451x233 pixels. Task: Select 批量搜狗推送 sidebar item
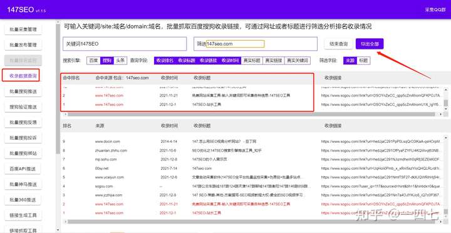click(23, 91)
